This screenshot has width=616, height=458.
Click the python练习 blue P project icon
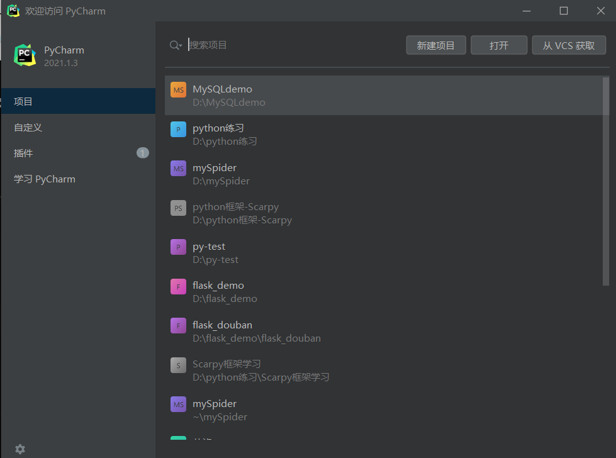point(178,129)
